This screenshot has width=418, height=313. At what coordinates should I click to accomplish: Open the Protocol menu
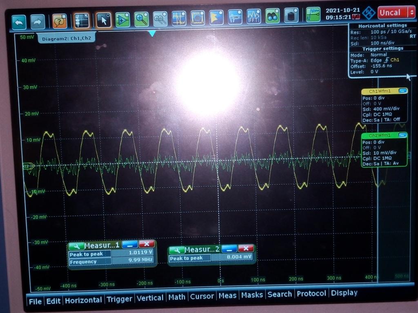[x=311, y=293]
